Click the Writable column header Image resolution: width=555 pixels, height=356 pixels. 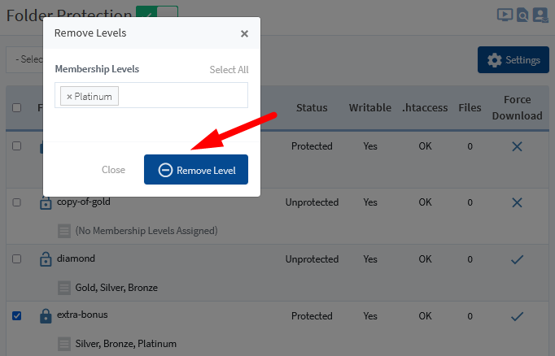(x=370, y=107)
